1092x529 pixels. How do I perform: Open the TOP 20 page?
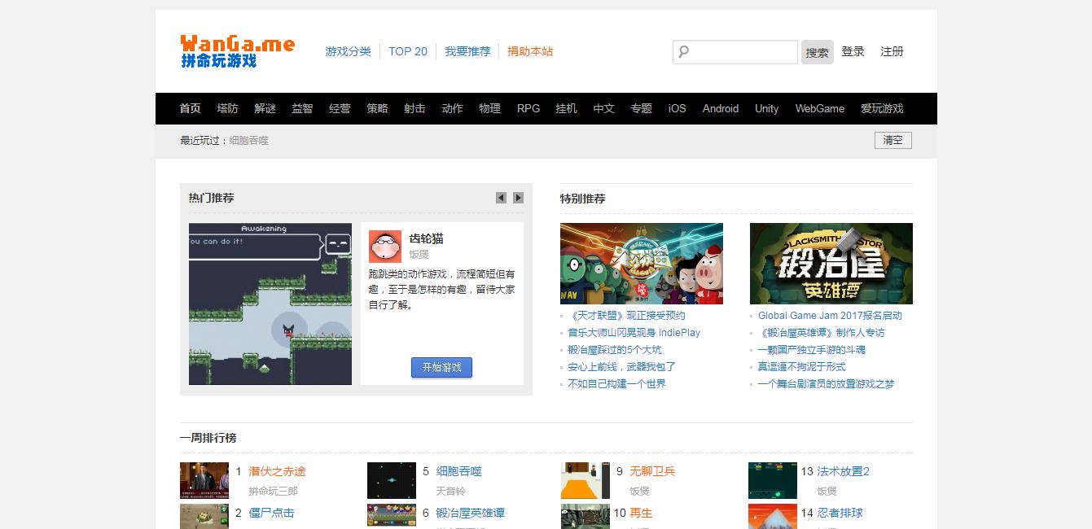(x=407, y=50)
